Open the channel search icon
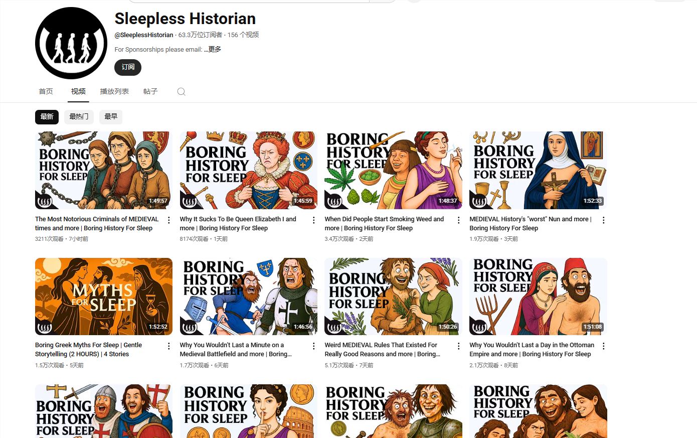The image size is (697, 438). click(181, 91)
